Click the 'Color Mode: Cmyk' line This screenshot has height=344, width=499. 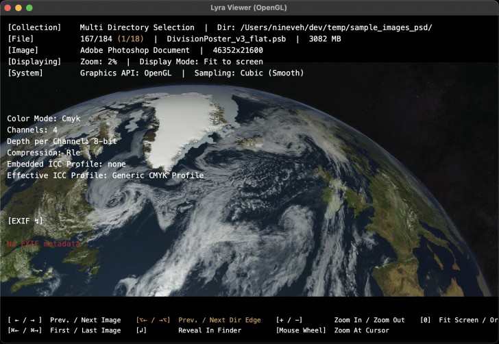44,119
